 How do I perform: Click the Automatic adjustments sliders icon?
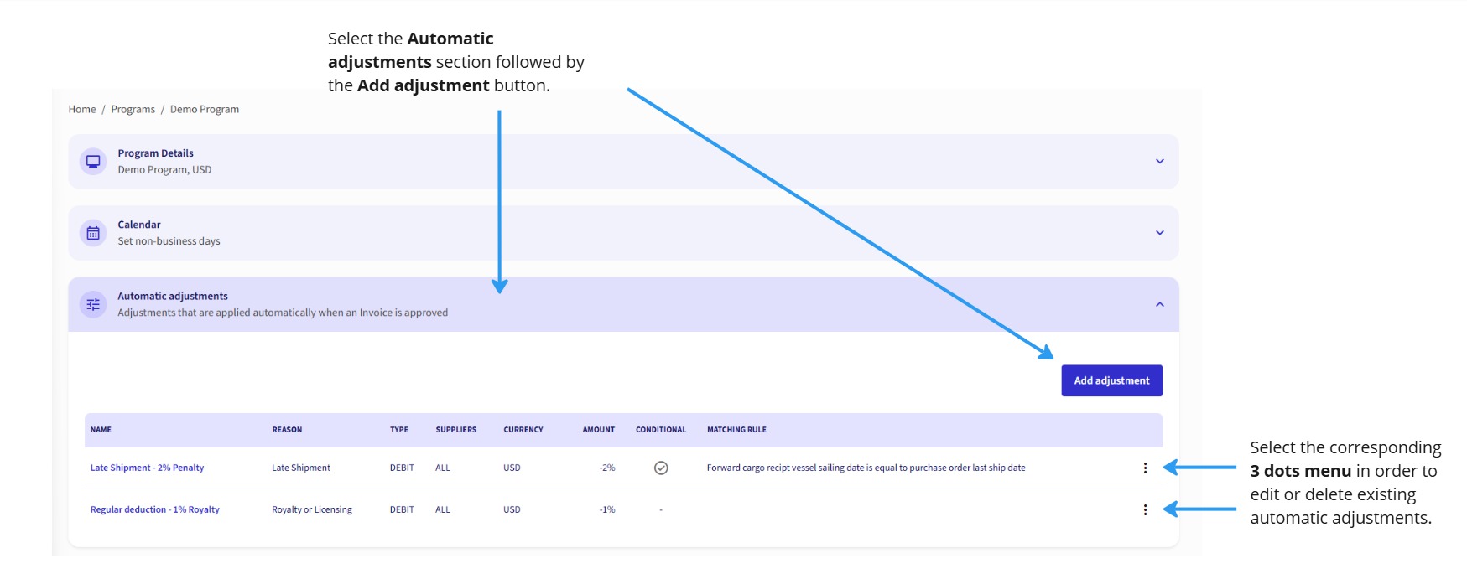(92, 303)
